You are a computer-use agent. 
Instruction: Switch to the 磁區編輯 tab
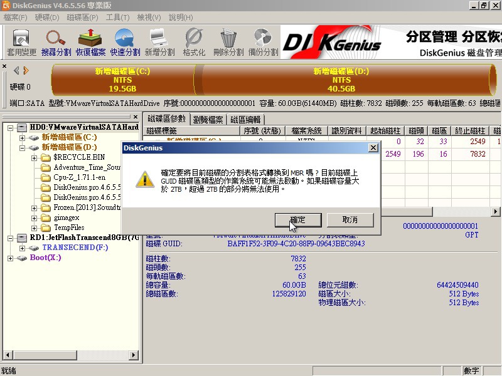click(x=246, y=119)
